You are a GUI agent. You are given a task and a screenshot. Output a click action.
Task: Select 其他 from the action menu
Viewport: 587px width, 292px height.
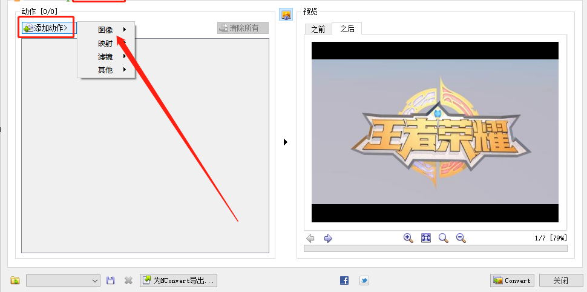click(x=105, y=70)
